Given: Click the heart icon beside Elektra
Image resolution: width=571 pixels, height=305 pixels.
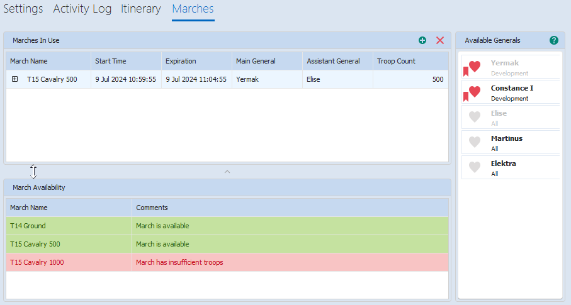Looking at the screenshot, I should pyautogui.click(x=475, y=167).
